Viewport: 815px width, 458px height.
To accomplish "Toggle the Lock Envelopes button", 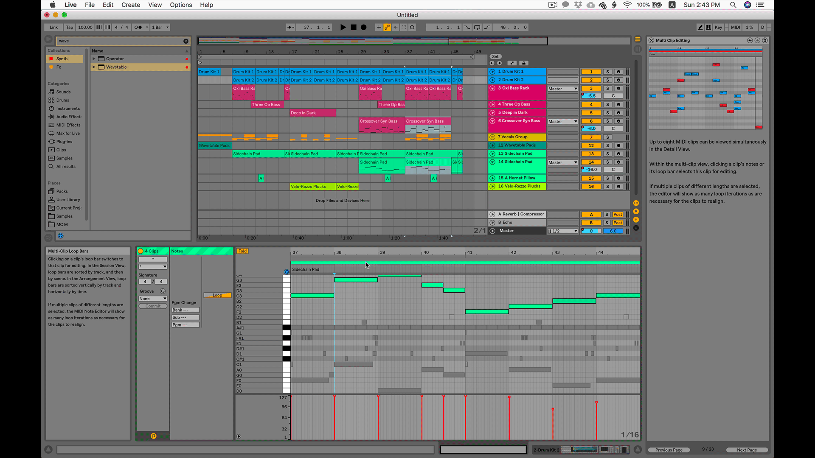I will [x=524, y=63].
